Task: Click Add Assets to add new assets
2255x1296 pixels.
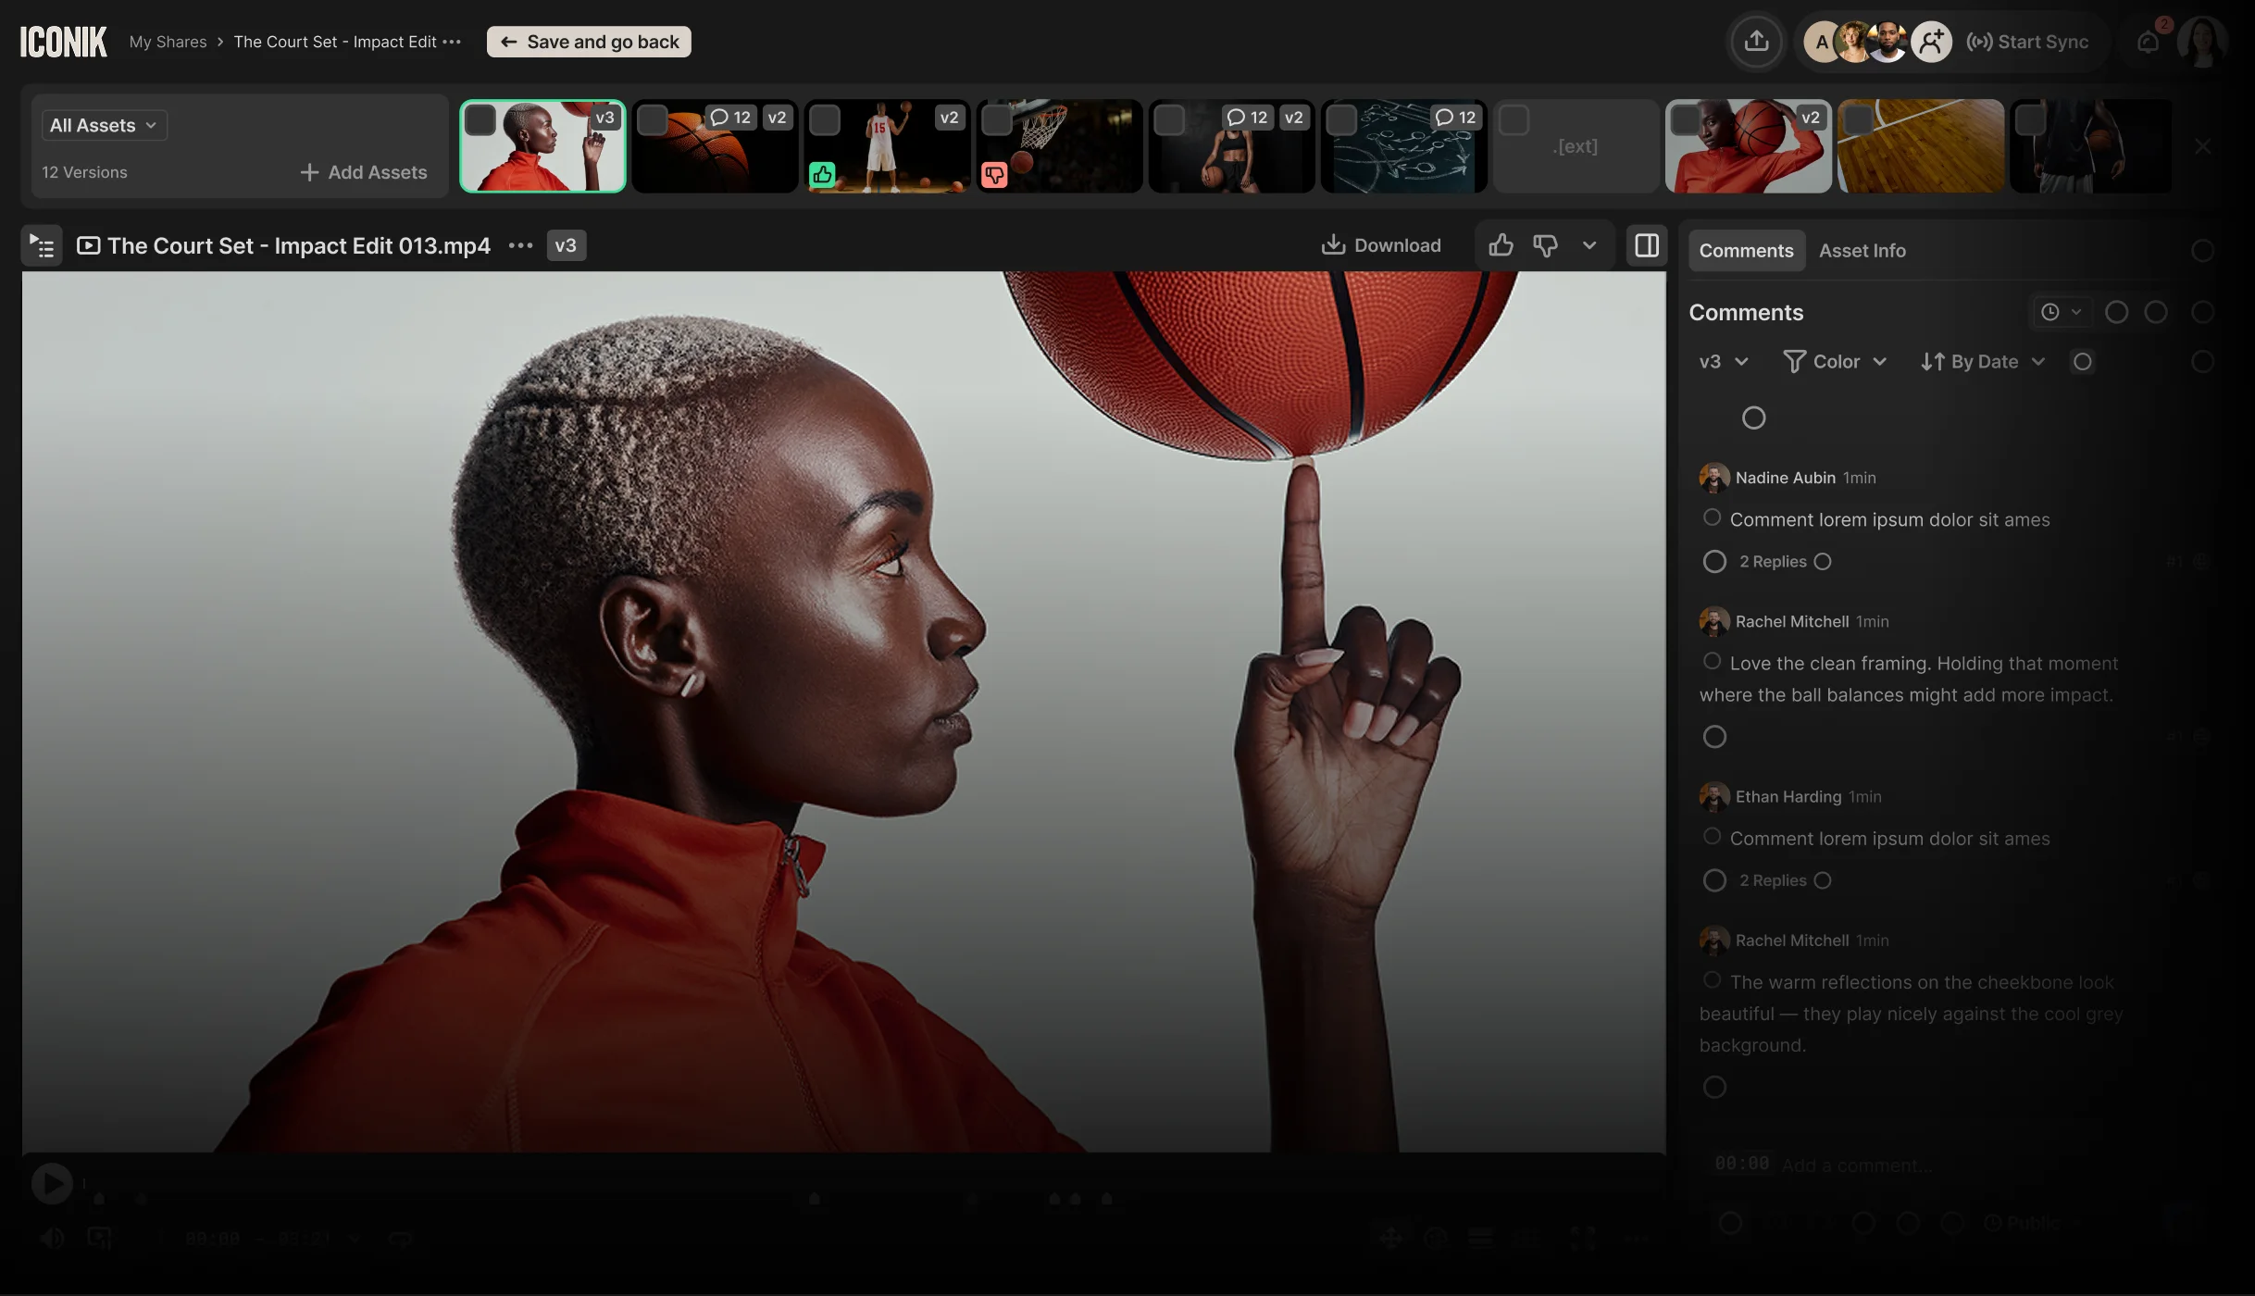Action: [366, 172]
